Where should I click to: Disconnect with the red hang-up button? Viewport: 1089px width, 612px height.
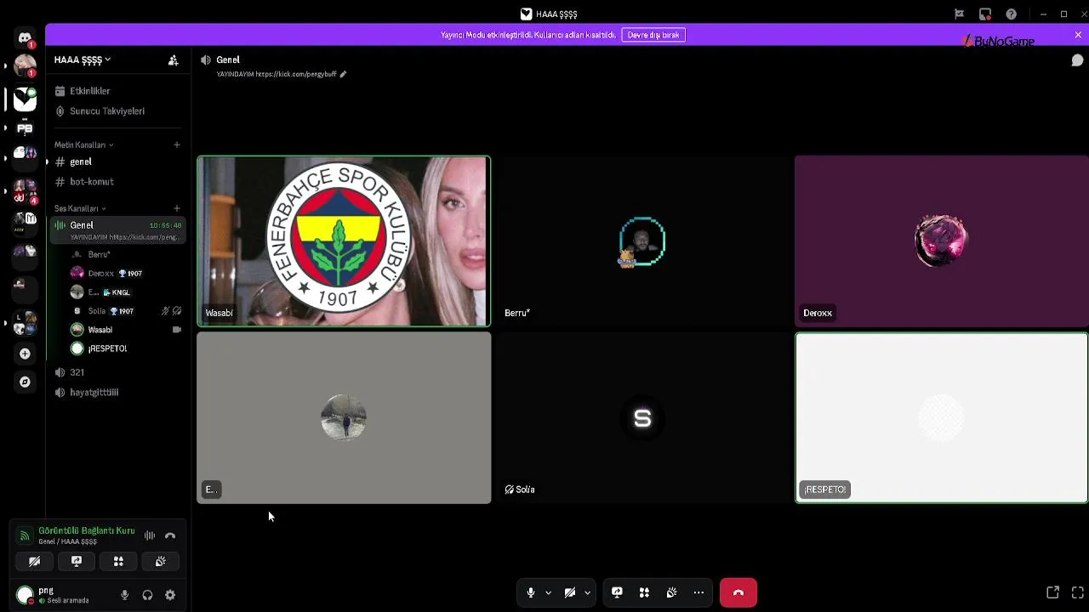(x=738, y=592)
